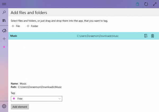The image size is (159, 112).
Task: Click the Name: Music detail text
Action: click(19, 84)
